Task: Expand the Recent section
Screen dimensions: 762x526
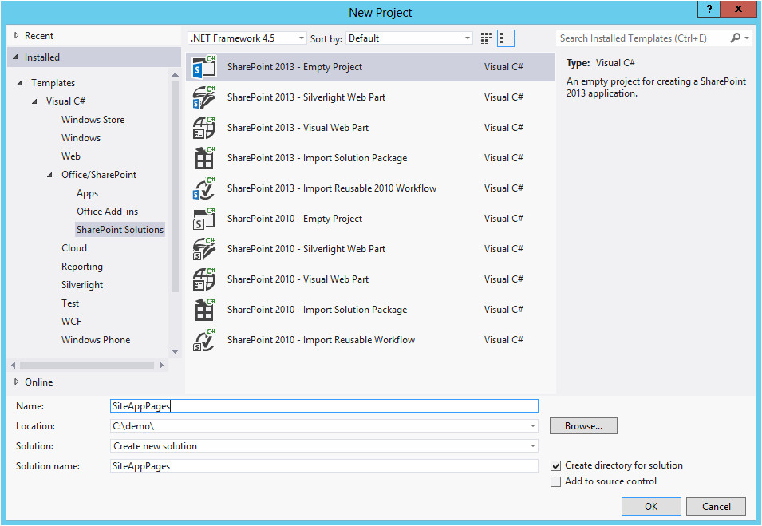Action: (17, 36)
